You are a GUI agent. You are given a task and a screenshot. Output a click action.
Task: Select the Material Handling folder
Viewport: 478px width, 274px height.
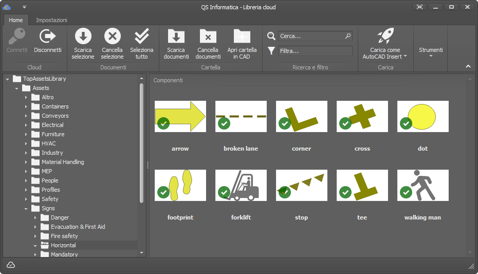point(63,162)
